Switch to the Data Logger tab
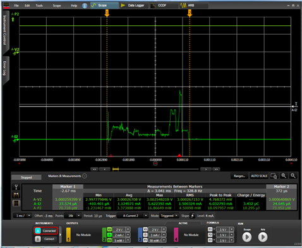This screenshot has width=302, height=248. pos(133,6)
